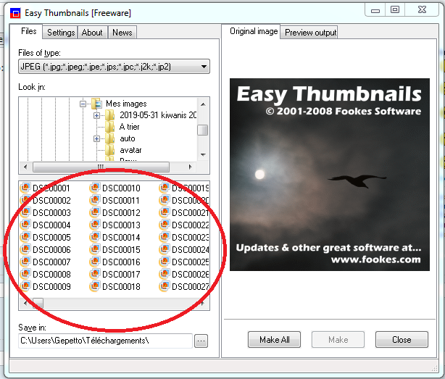The width and height of the screenshot is (445, 379).
Task: Switch to the Files tab
Action: click(29, 31)
